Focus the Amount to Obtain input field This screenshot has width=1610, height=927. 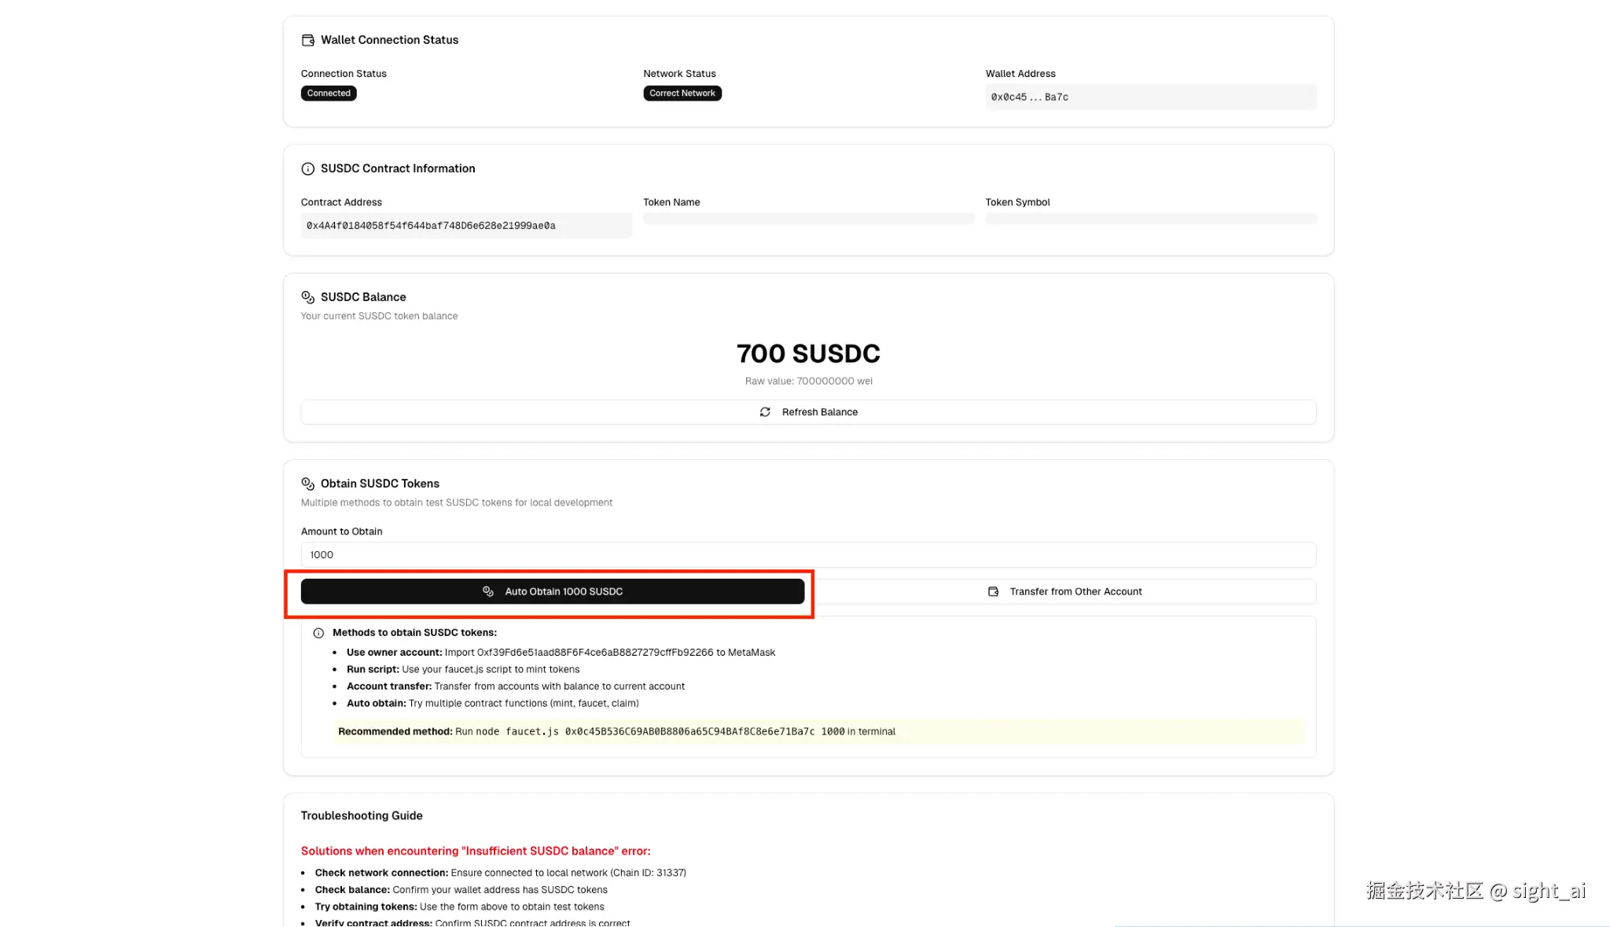point(808,554)
